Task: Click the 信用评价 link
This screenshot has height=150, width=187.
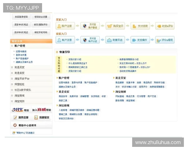Action: pyautogui.click(x=143, y=87)
